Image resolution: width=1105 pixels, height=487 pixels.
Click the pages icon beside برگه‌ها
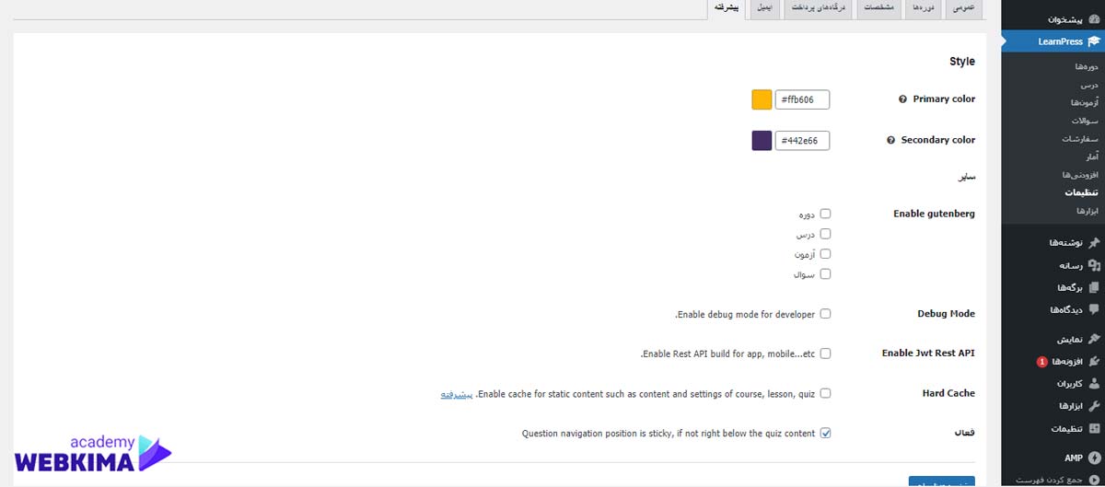(x=1093, y=287)
